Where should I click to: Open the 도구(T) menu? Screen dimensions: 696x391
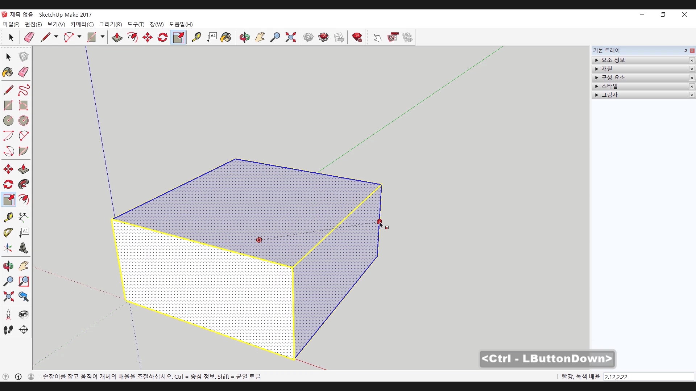(x=136, y=24)
